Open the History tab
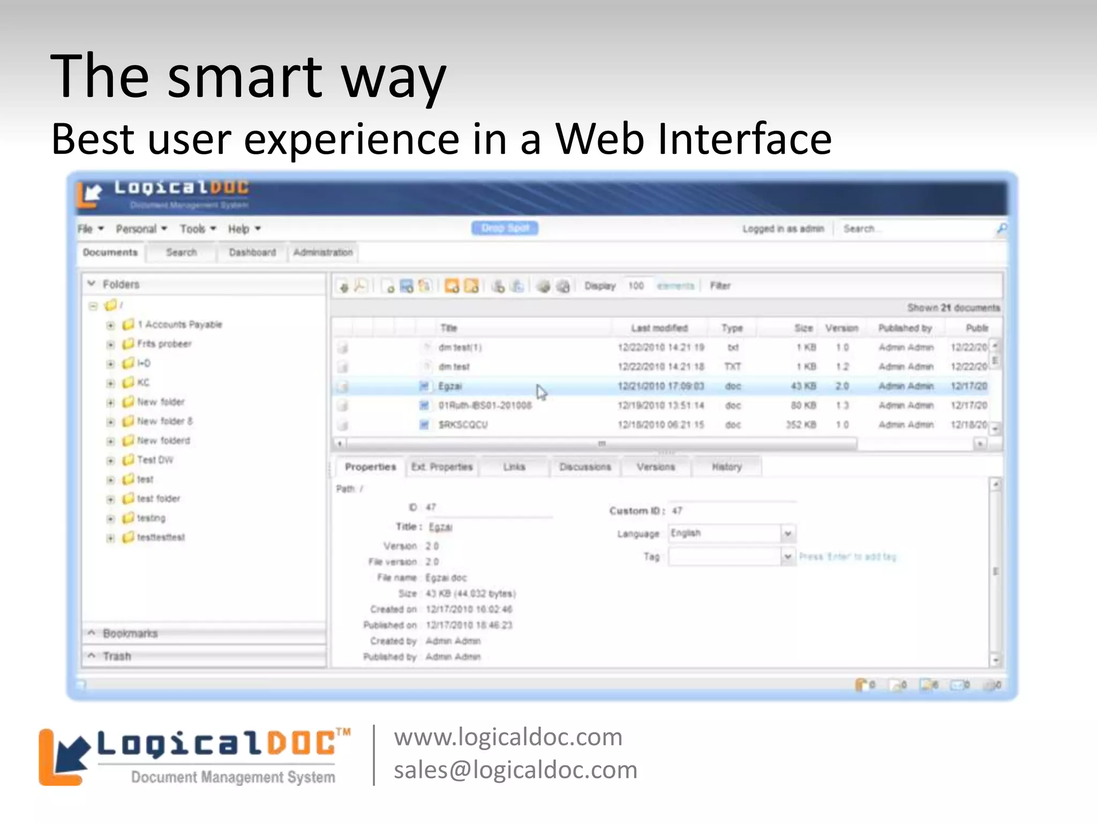 (x=727, y=467)
